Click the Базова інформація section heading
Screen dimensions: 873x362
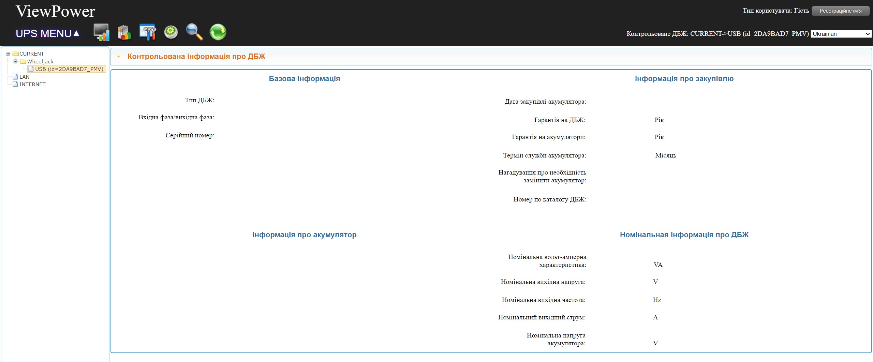pyautogui.click(x=304, y=79)
